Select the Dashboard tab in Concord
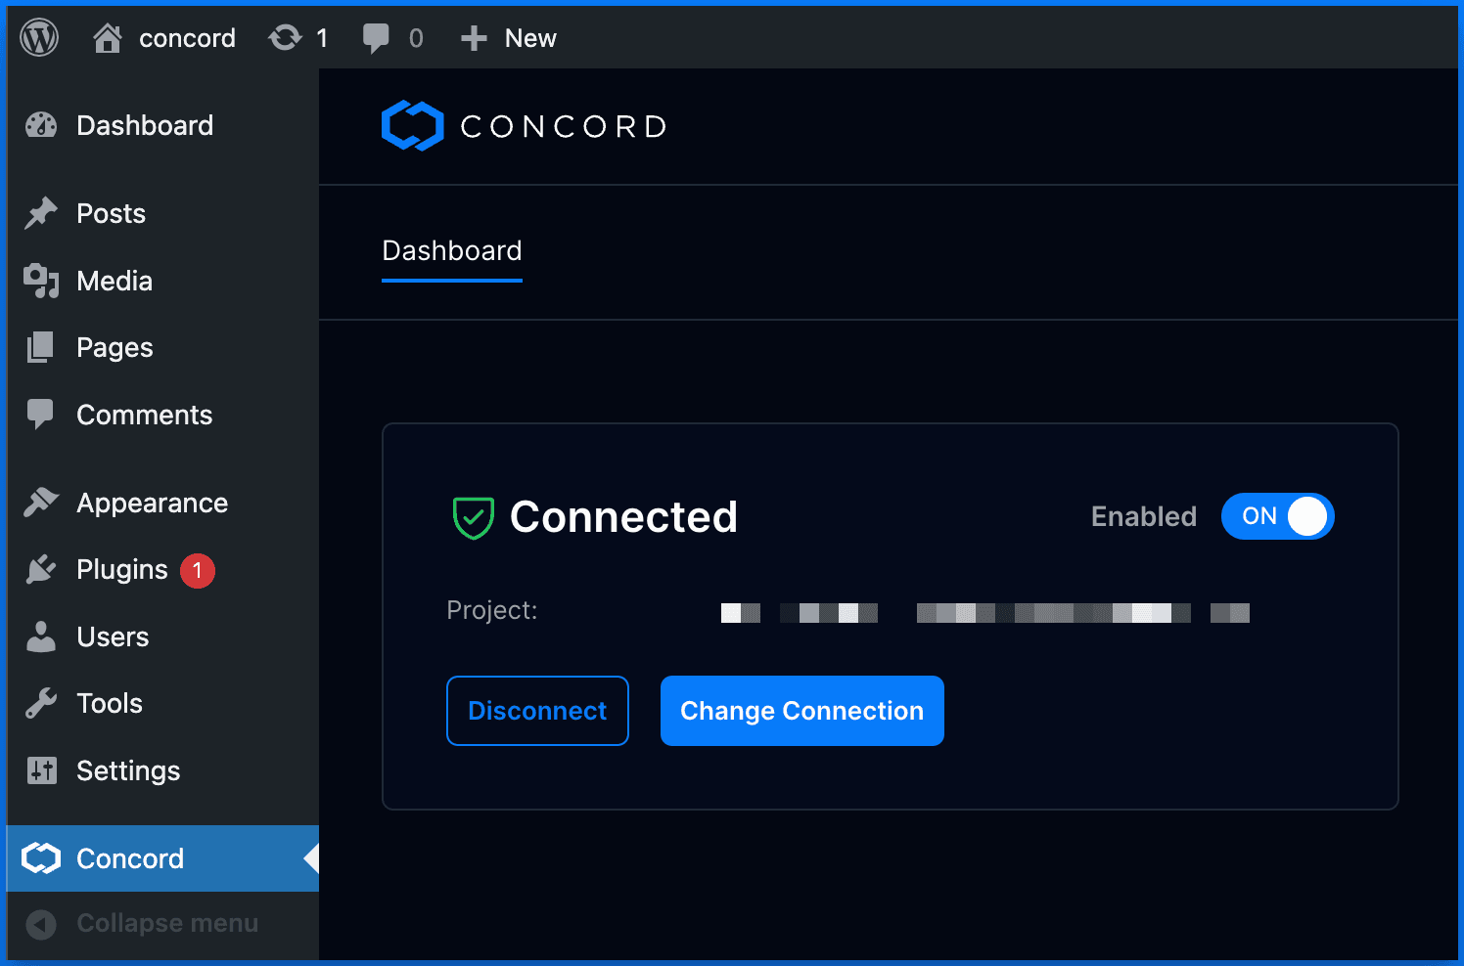Viewport: 1464px width, 966px height. tap(451, 251)
